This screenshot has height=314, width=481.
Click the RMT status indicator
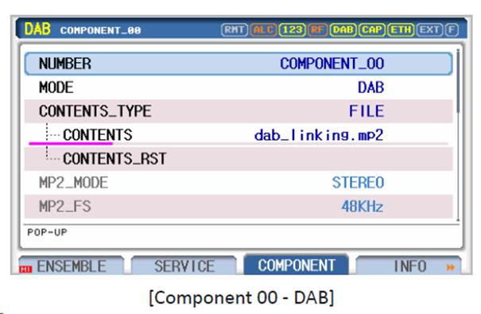[x=235, y=29]
